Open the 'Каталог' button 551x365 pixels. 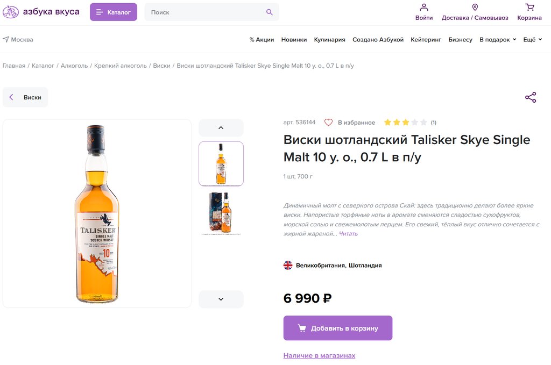[x=114, y=12]
